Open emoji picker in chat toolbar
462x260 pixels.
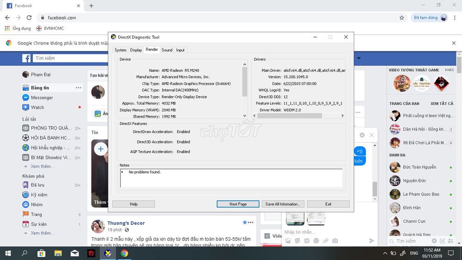coord(316,241)
